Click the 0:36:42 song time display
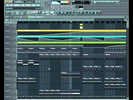The image size is (133, 100). click(16, 13)
